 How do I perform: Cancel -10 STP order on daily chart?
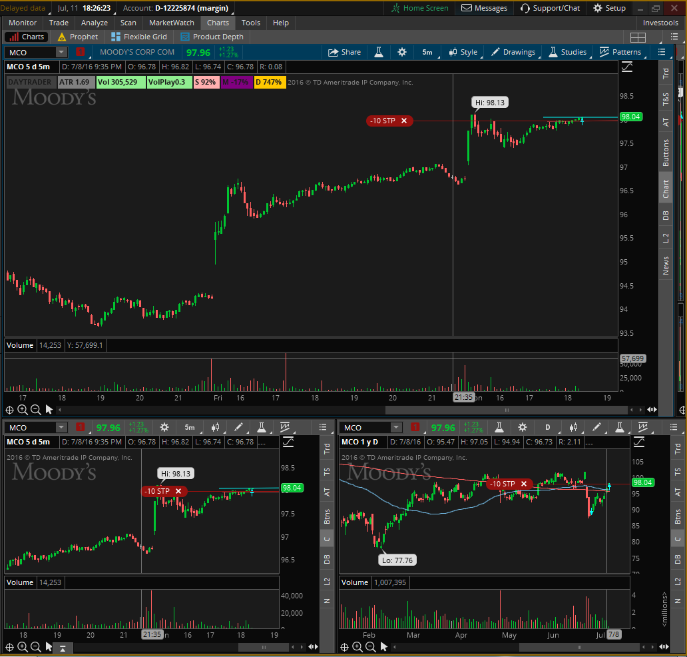(524, 484)
